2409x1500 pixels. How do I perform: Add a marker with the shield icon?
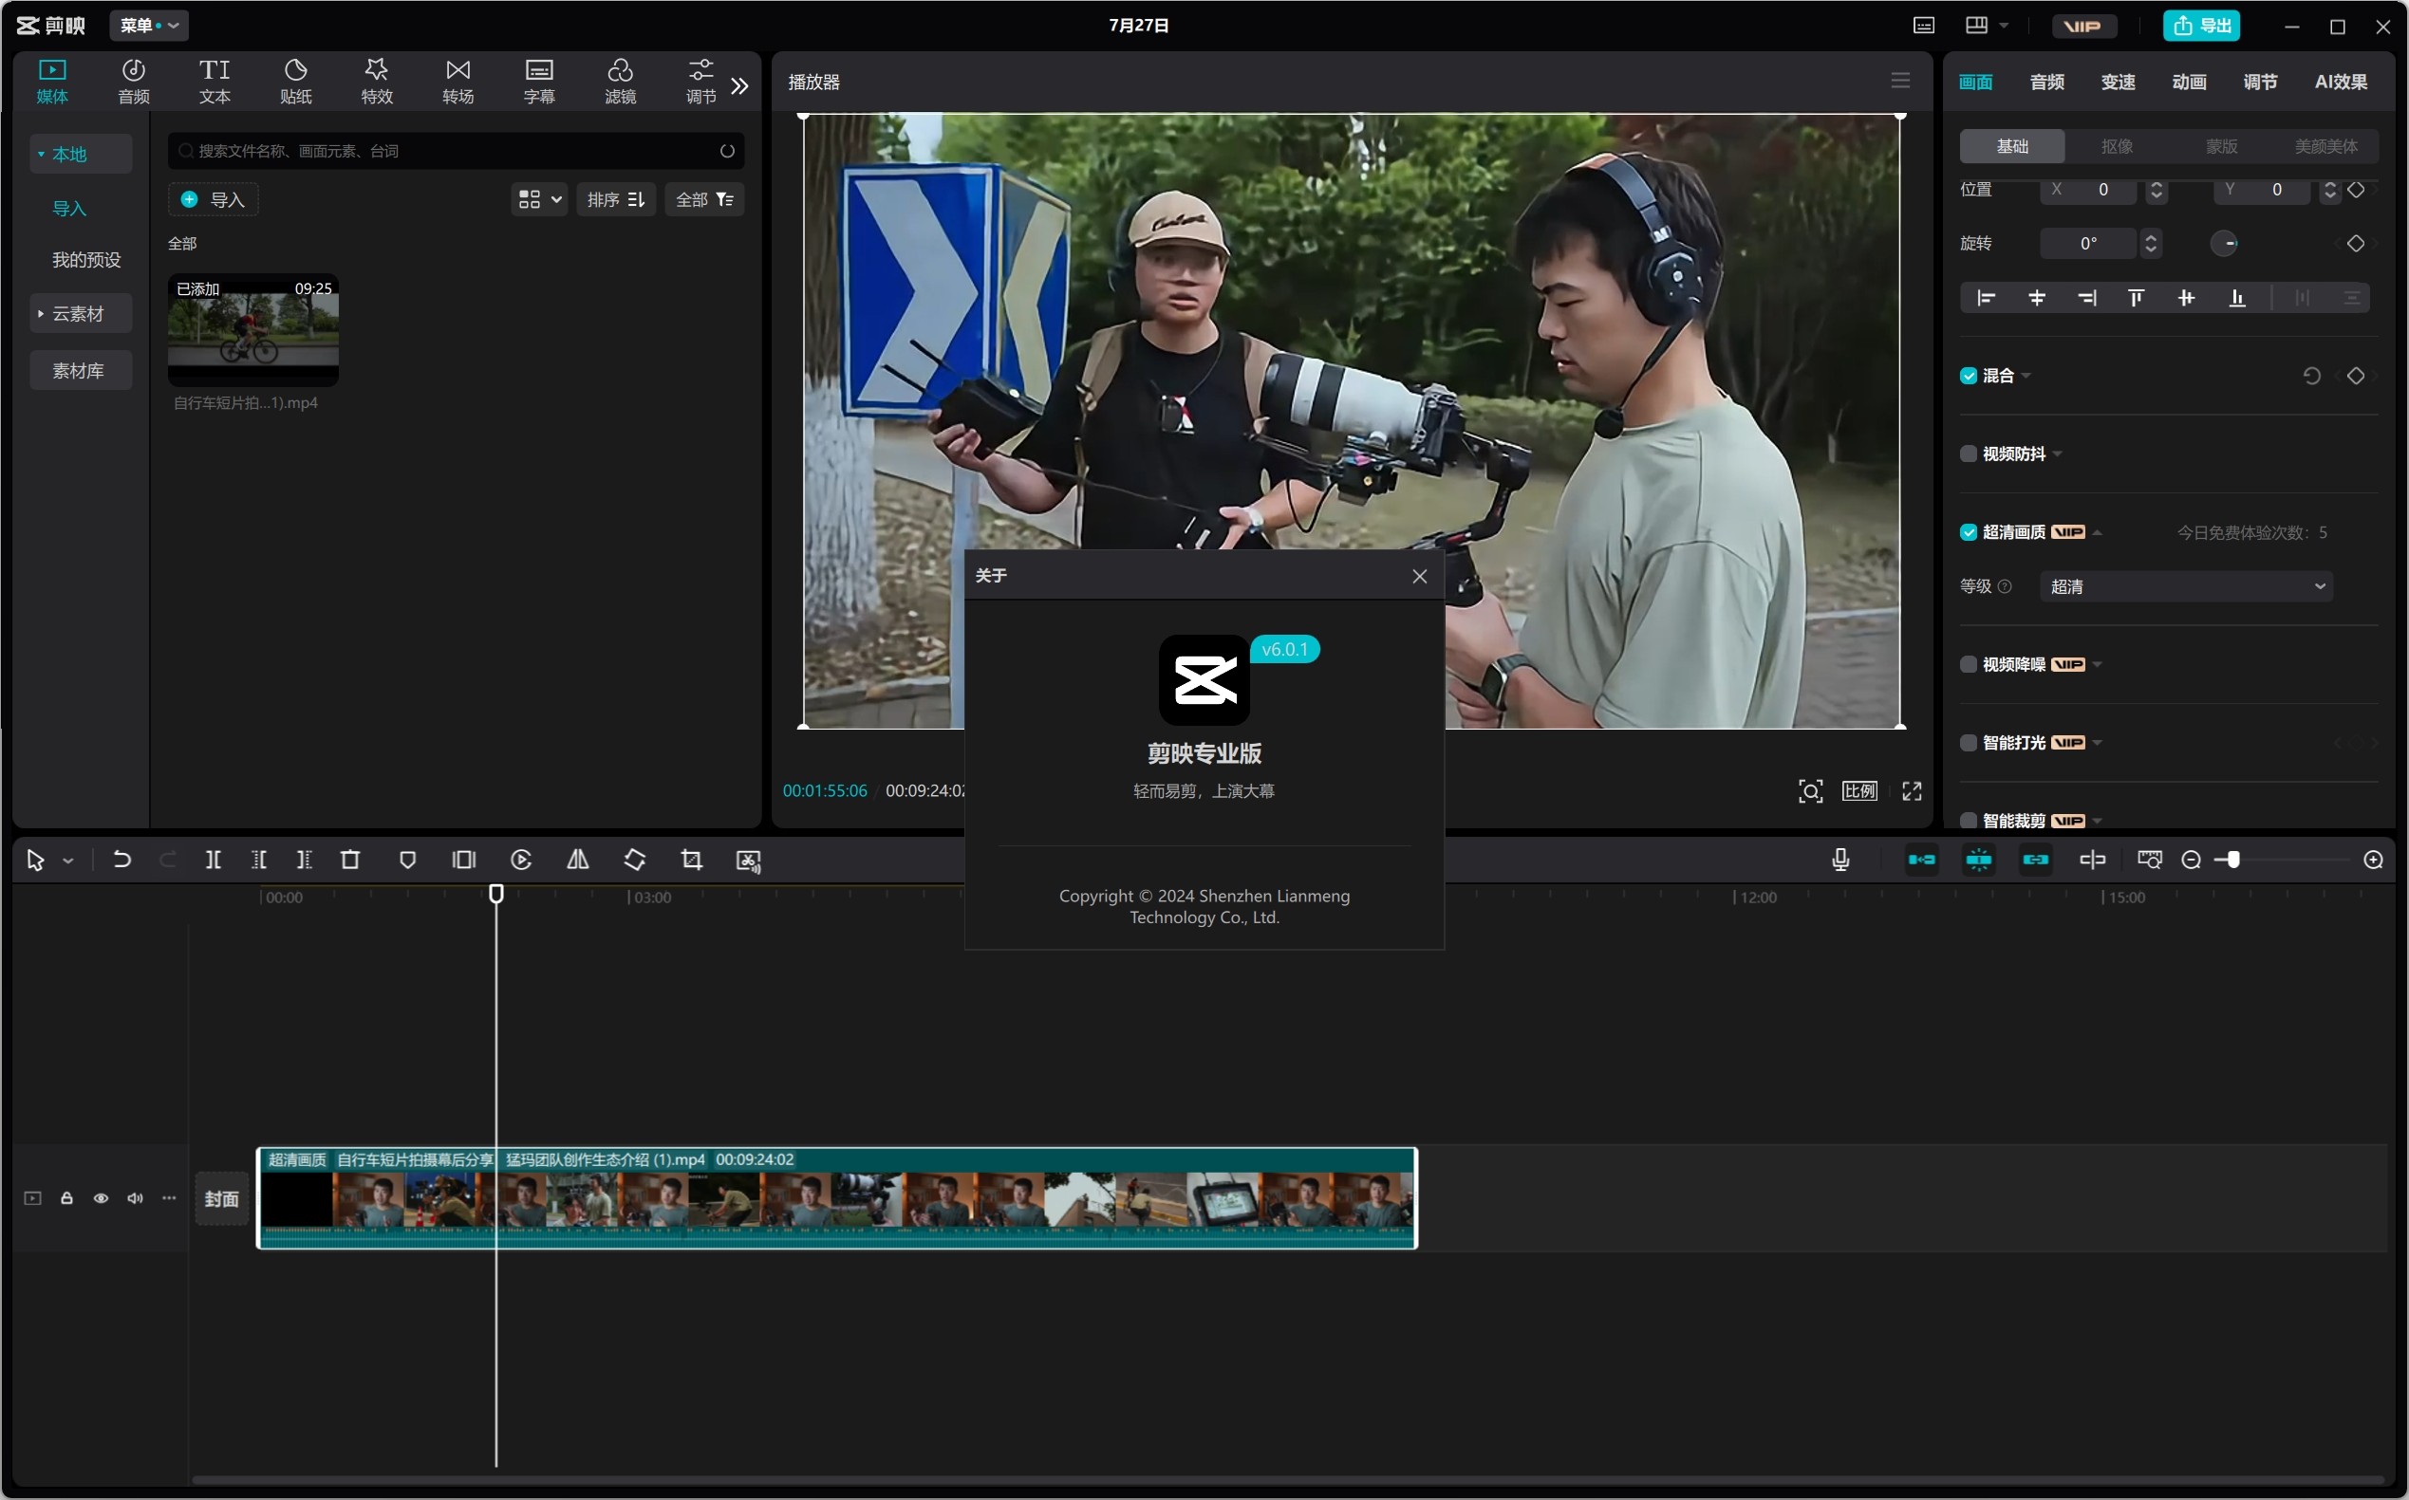click(407, 861)
